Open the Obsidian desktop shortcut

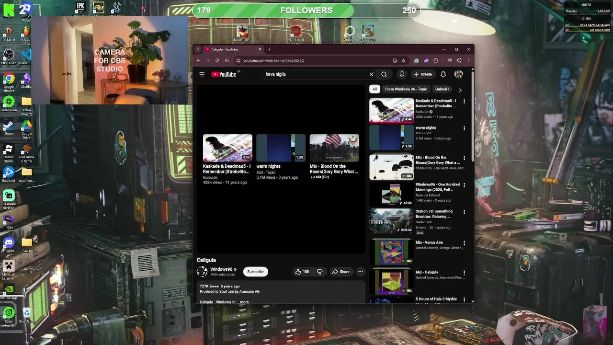coord(26,80)
